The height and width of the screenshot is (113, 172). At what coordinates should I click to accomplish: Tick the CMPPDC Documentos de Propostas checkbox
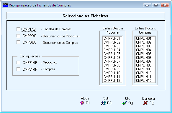point(18,36)
